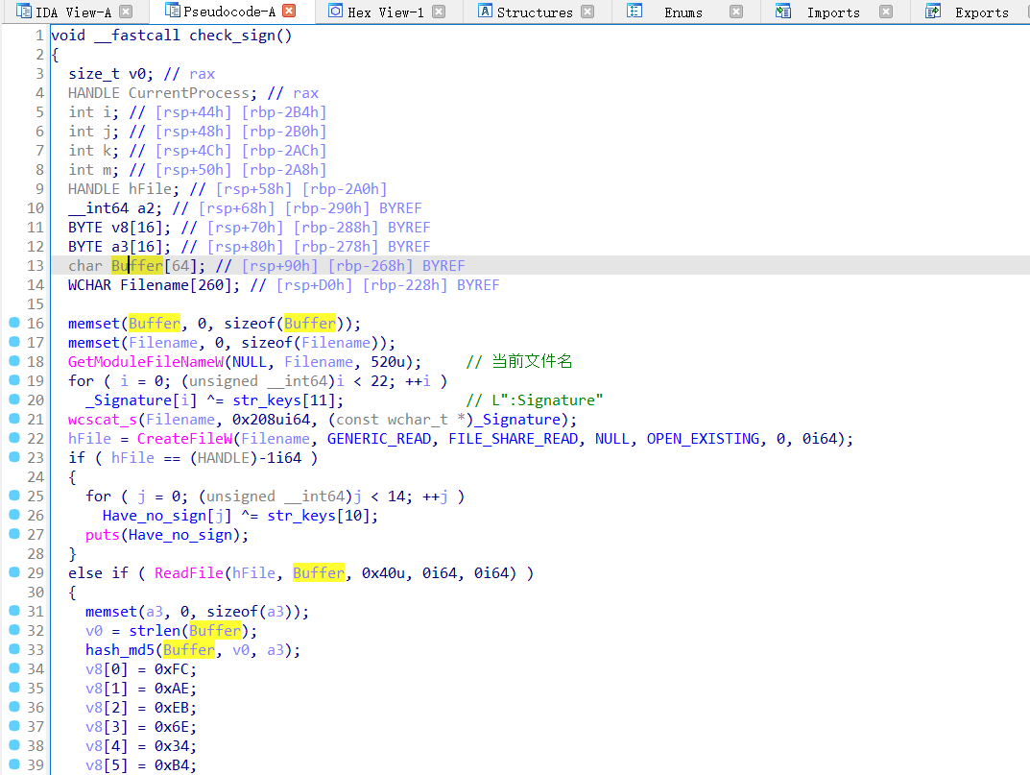Open the Structures tab

535,12
